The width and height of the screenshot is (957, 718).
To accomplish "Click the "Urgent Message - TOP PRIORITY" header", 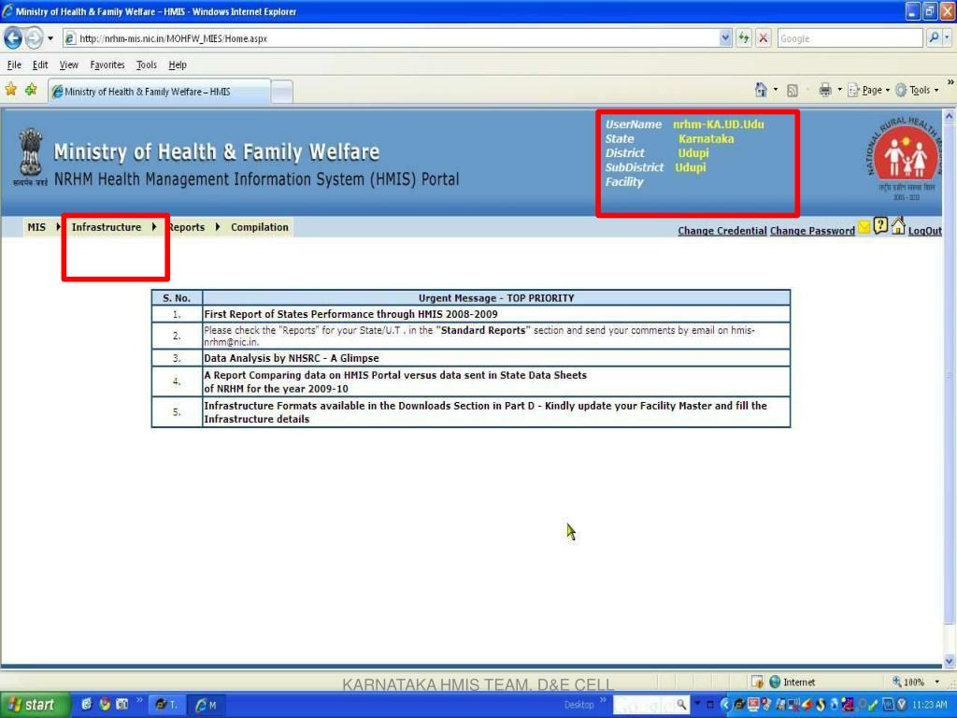I will coord(496,298).
